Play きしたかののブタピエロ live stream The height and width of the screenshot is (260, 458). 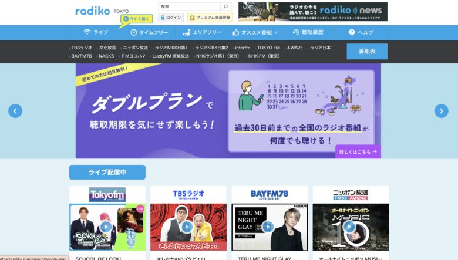point(187,227)
